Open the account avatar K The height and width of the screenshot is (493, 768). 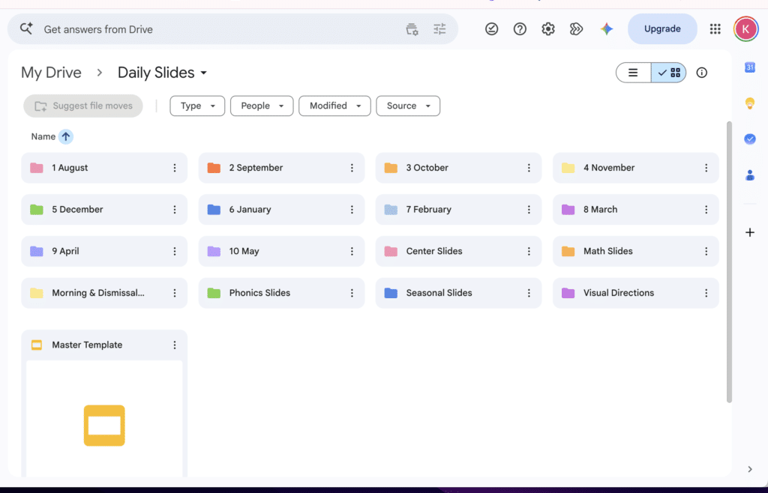pos(745,29)
